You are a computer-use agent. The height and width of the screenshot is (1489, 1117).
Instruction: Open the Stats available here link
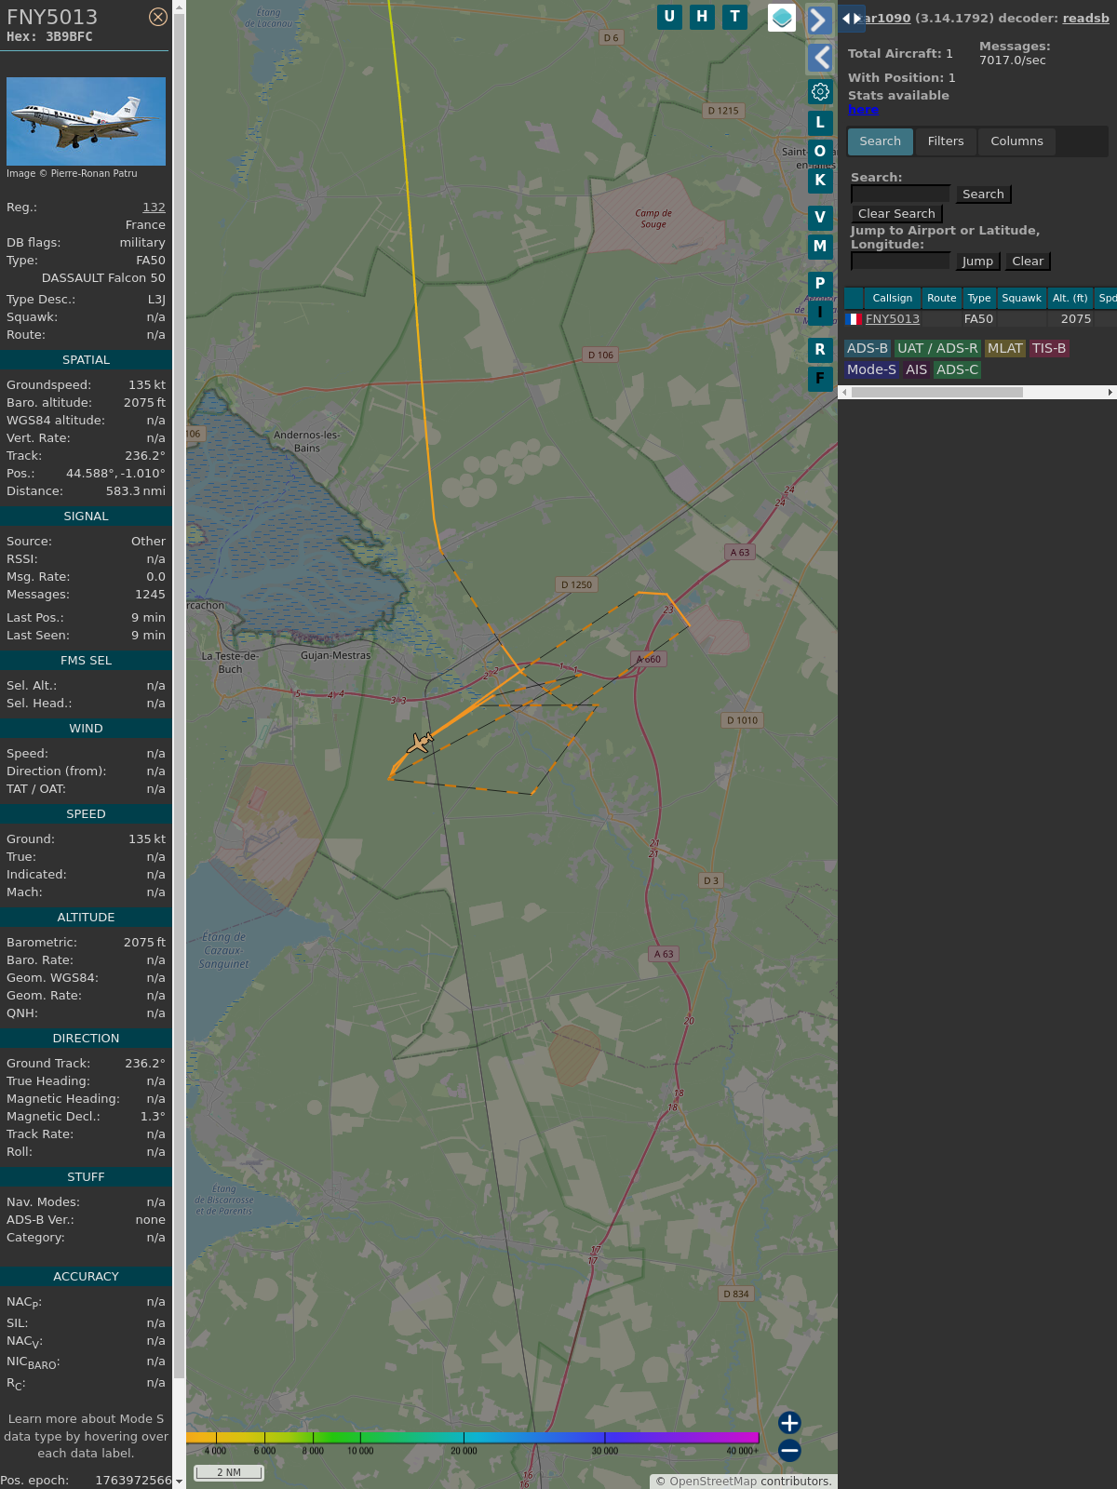pos(863,110)
